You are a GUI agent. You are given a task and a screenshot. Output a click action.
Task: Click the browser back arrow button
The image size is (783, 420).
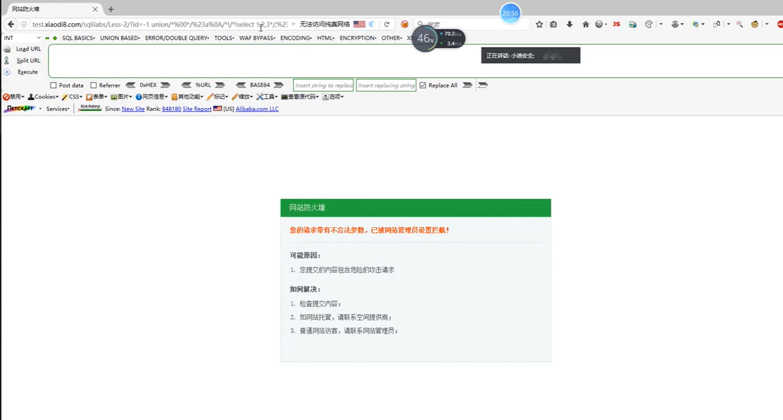click(11, 24)
